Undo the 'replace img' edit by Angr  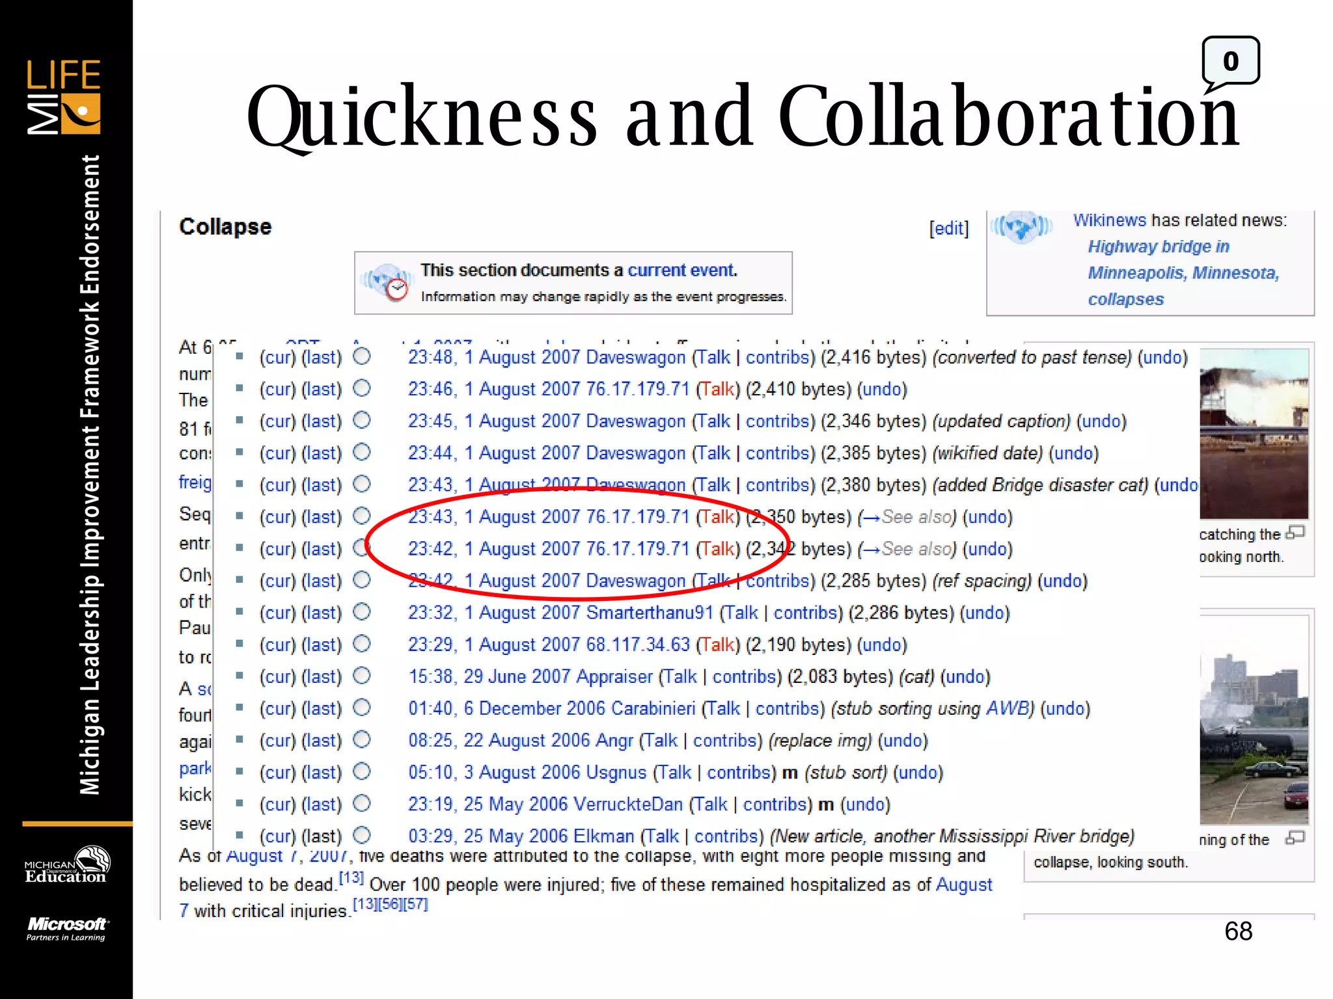click(903, 740)
